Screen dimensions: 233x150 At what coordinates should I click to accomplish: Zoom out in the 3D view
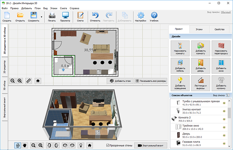pos(33,145)
